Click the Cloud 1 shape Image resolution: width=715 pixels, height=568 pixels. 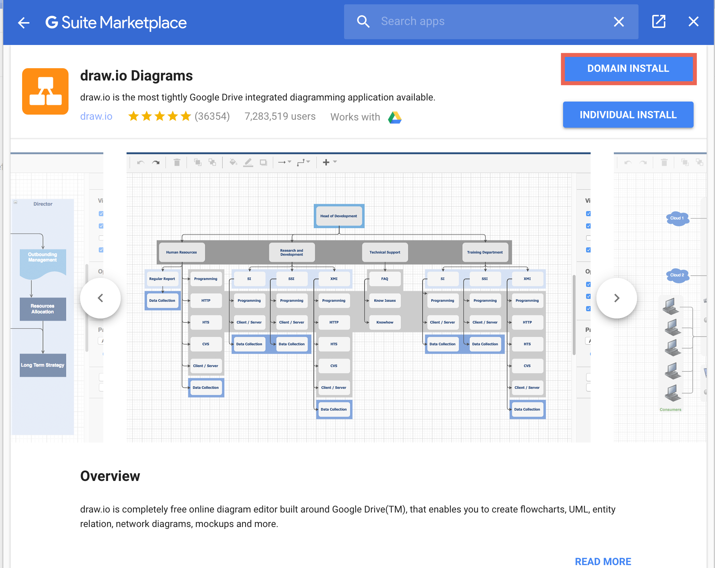point(677,218)
